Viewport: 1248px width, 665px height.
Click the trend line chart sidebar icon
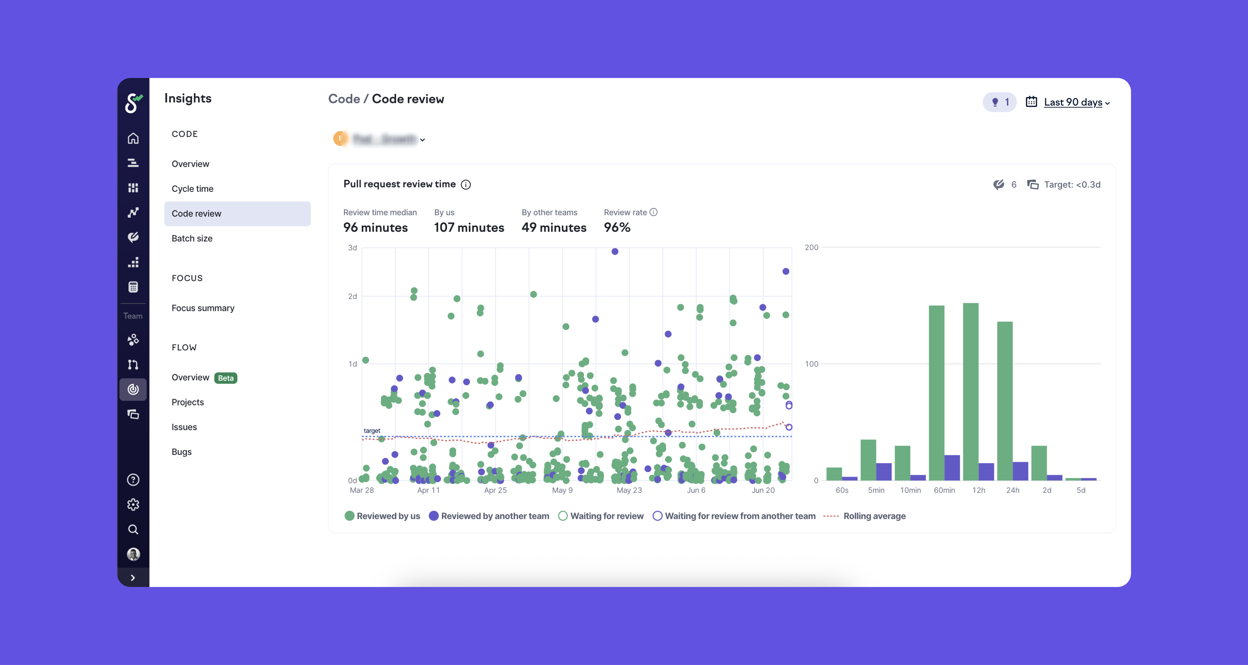click(133, 213)
